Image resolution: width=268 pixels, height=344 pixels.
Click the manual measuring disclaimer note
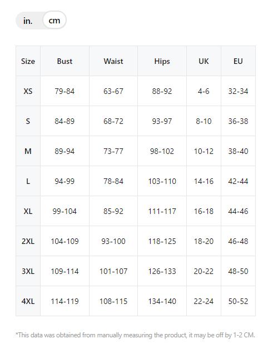136,335
